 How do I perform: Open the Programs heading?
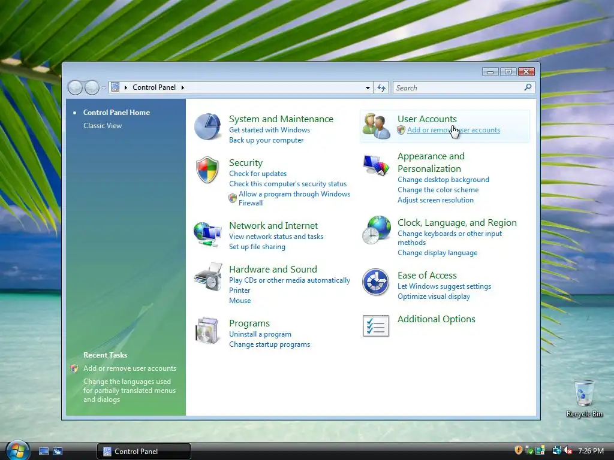point(249,323)
